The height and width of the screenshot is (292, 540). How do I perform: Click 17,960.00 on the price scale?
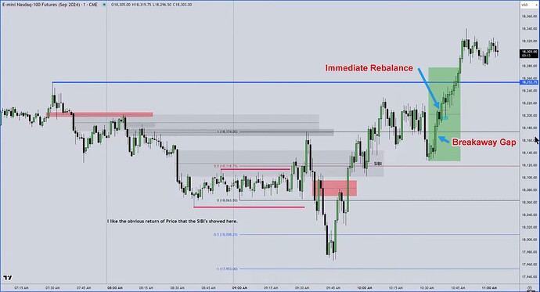click(x=529, y=264)
